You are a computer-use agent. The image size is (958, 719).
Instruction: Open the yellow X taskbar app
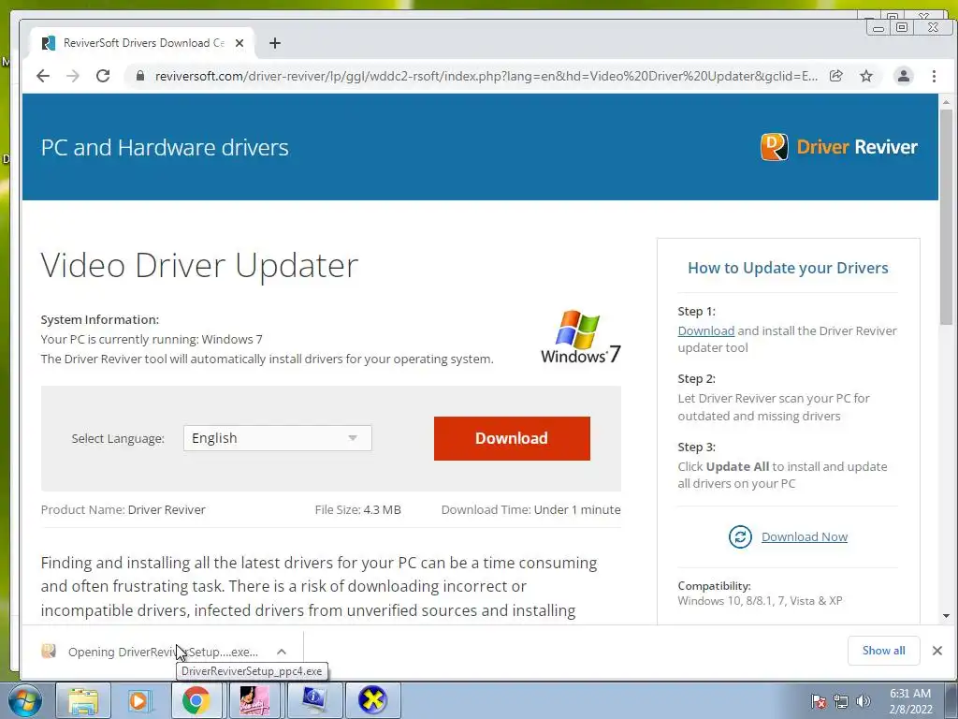[x=372, y=700]
